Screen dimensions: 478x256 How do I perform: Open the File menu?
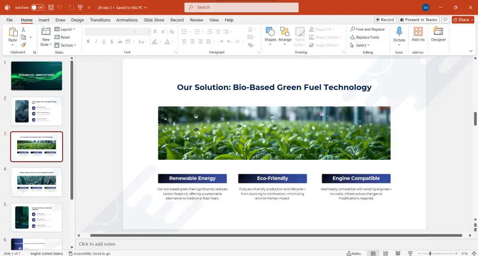[x=10, y=20]
